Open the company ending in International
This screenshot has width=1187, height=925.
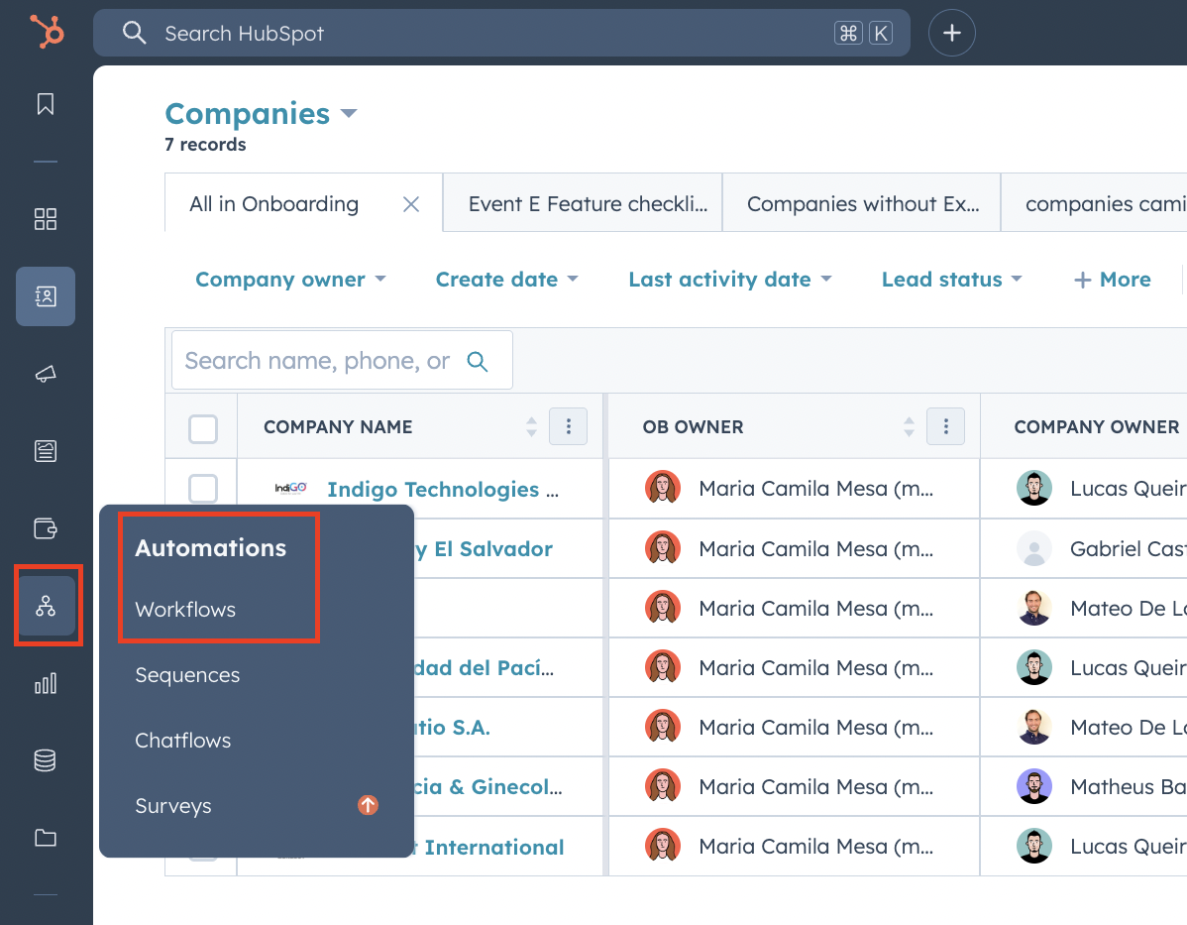(x=491, y=847)
